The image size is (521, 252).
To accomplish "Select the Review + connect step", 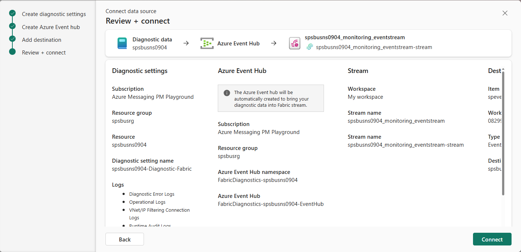I will [x=44, y=52].
